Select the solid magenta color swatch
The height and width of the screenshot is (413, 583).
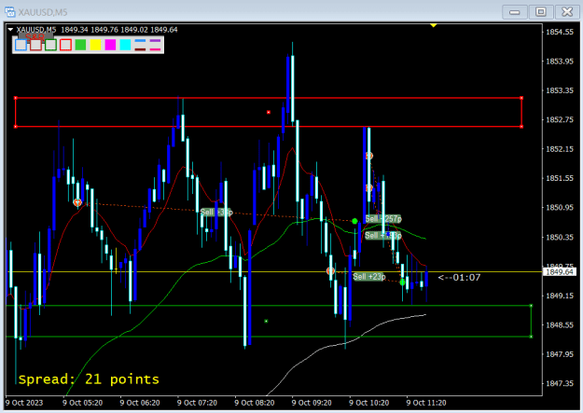click(x=110, y=45)
